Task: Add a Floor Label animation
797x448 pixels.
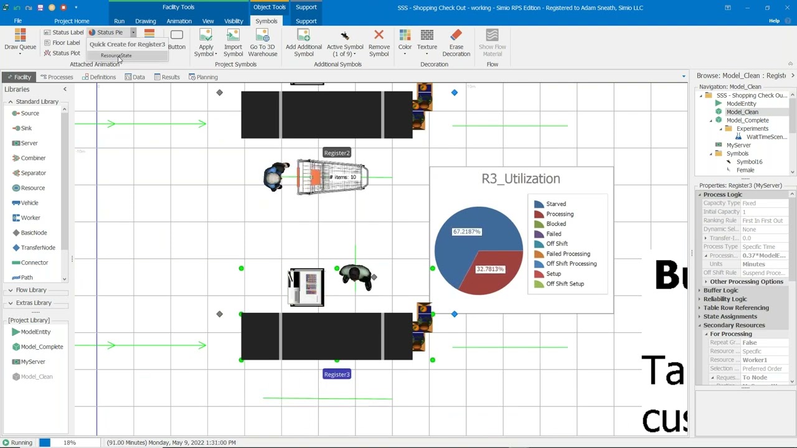Action: 62,43
